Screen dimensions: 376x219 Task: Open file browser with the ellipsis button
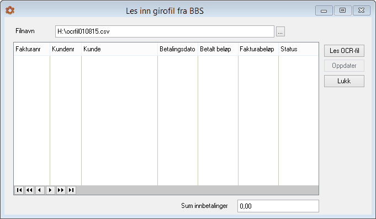(280, 31)
